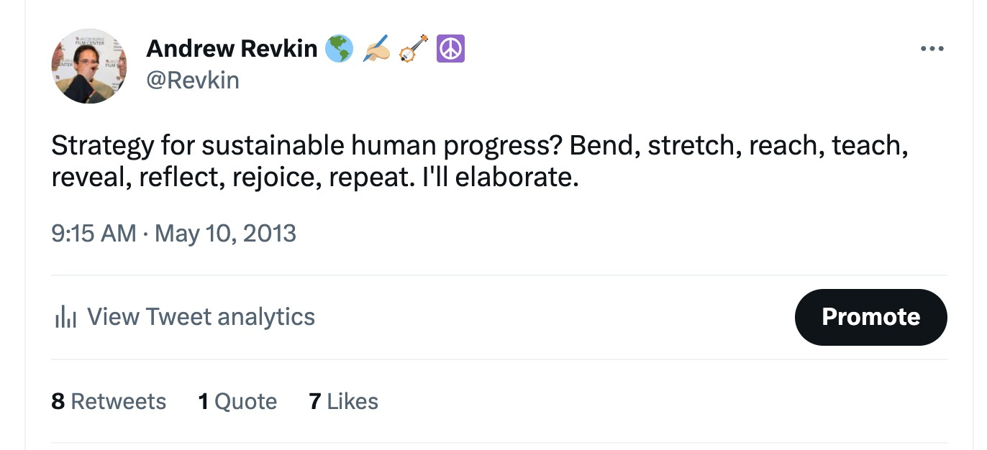Click the 9:15 AM timestamp
This screenshot has width=987, height=450.
(x=94, y=234)
